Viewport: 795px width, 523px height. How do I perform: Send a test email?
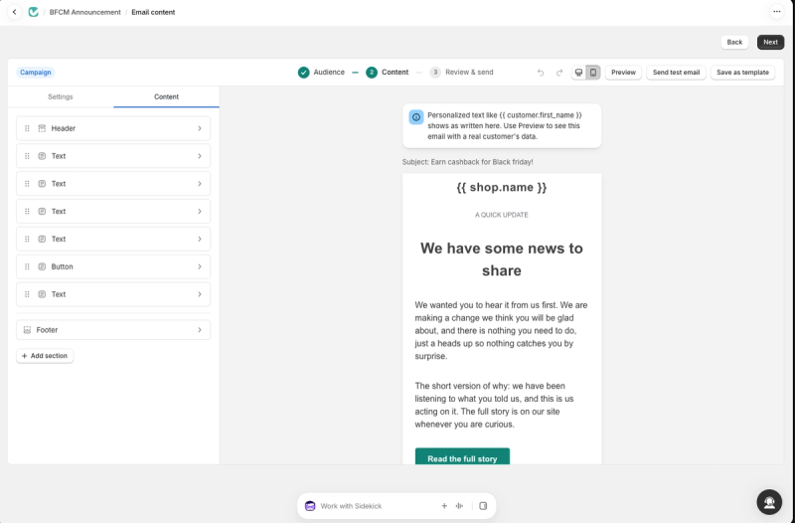pos(676,73)
